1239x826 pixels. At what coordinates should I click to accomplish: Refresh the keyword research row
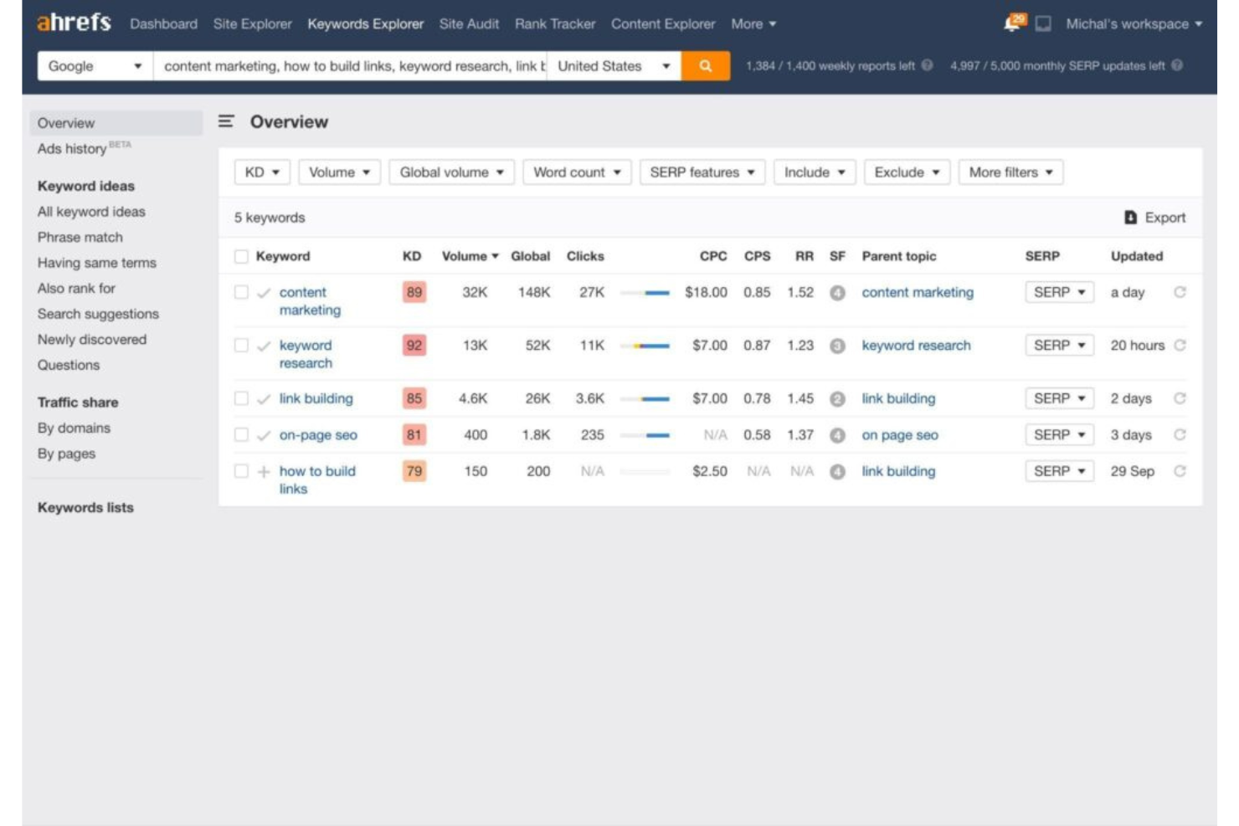click(x=1180, y=345)
